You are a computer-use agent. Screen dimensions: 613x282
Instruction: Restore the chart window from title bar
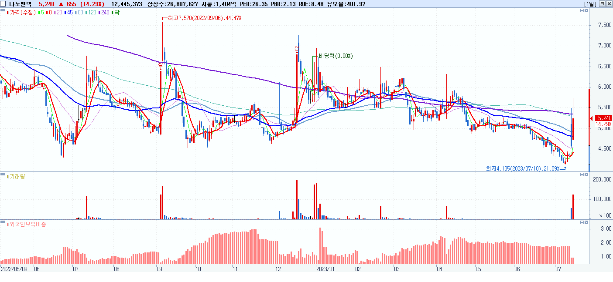pyautogui.click(x=603, y=4)
